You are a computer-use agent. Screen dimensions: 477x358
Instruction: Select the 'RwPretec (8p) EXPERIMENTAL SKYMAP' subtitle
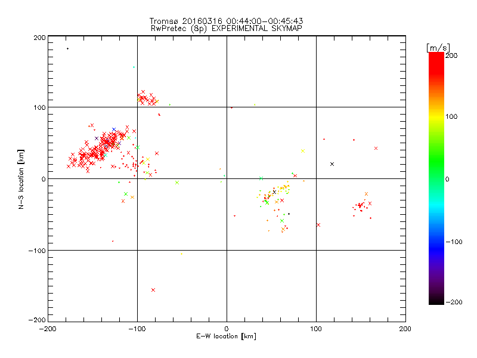pos(227,29)
